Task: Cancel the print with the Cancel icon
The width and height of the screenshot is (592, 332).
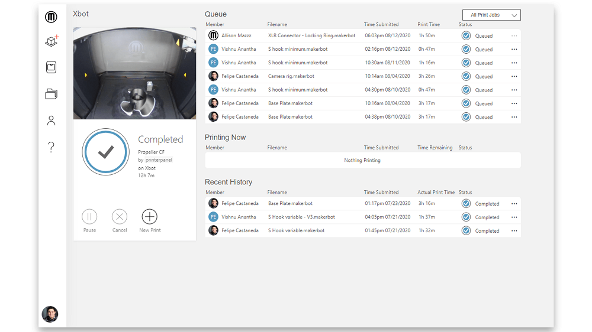Action: pos(120,217)
